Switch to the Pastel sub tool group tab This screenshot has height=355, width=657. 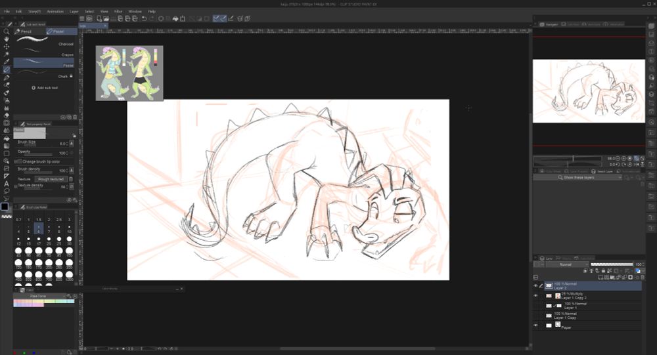coord(62,31)
